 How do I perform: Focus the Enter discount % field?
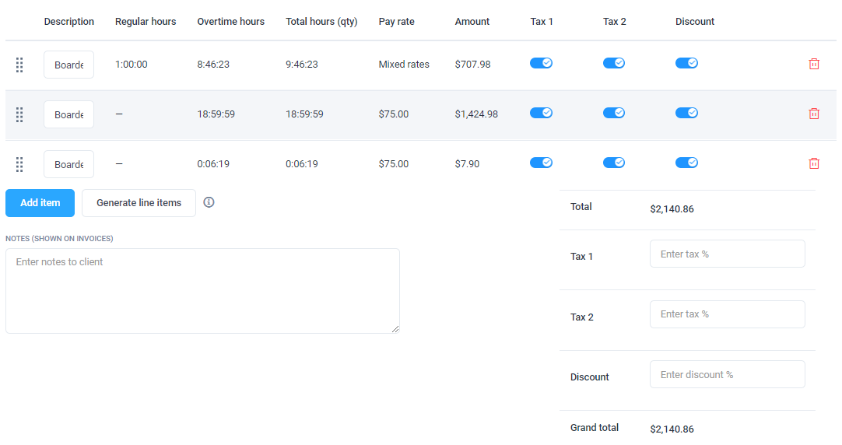point(727,375)
